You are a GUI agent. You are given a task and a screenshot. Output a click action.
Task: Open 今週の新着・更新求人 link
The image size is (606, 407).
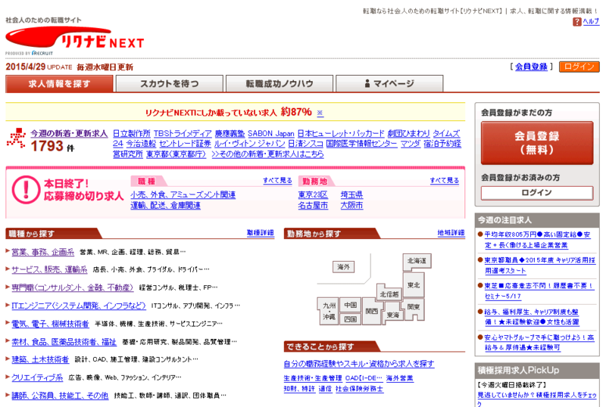pyautogui.click(x=69, y=134)
